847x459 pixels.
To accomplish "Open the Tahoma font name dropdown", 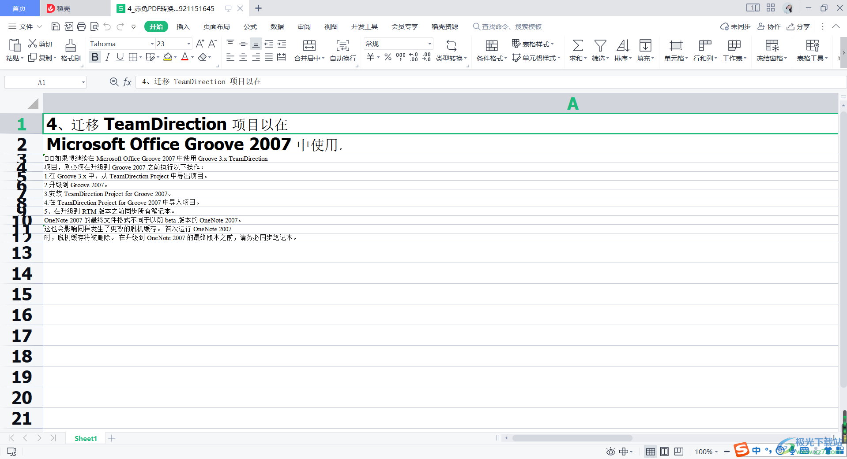I will 152,44.
